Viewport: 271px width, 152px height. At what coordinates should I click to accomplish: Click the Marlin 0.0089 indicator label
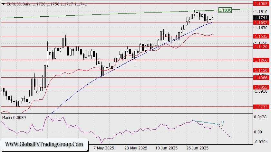coord(14,118)
